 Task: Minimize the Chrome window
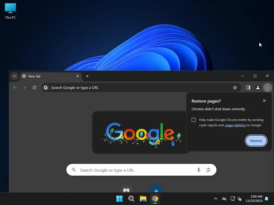coord(242,76)
